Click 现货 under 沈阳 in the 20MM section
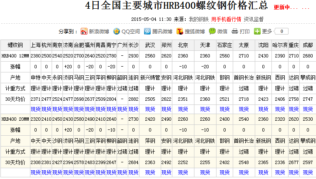The width and height of the screenshot is (316, 179). 263,173
